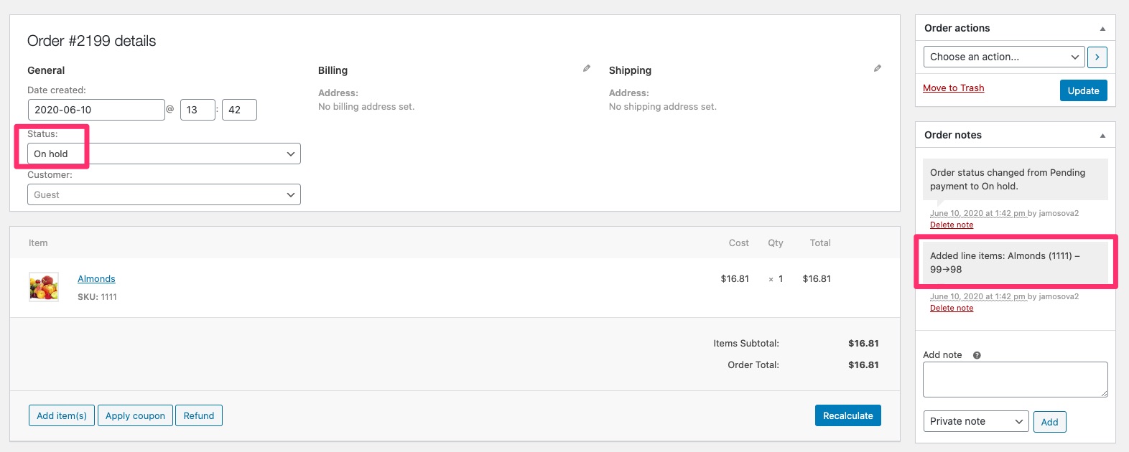
Task: Apply the chosen order action via arrow button
Action: point(1097,57)
